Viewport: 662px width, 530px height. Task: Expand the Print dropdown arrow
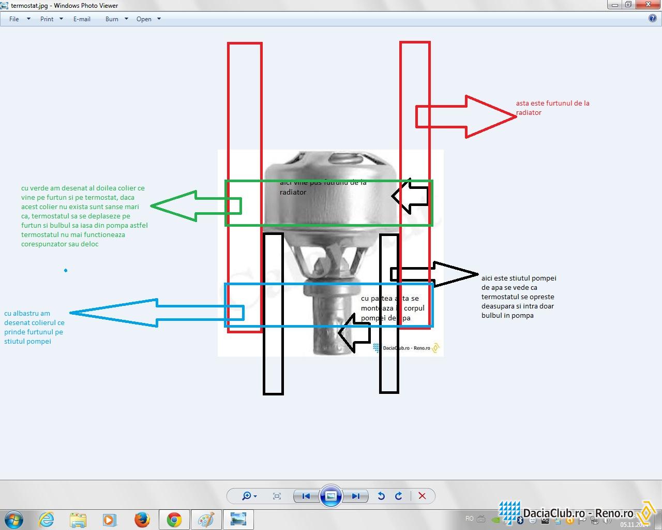[x=61, y=19]
